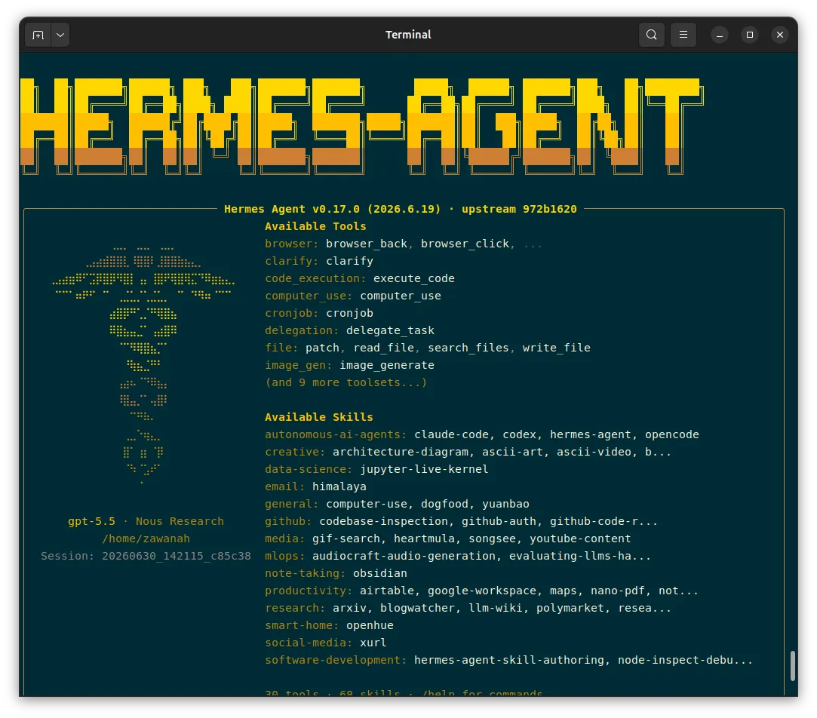Click the gpt-5.5 model label
The width and height of the screenshot is (817, 718).
click(x=91, y=521)
